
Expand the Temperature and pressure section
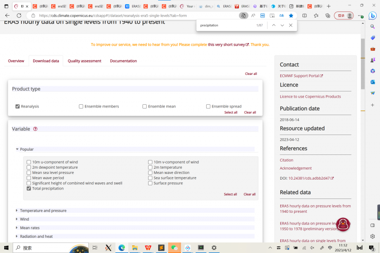pos(43,211)
